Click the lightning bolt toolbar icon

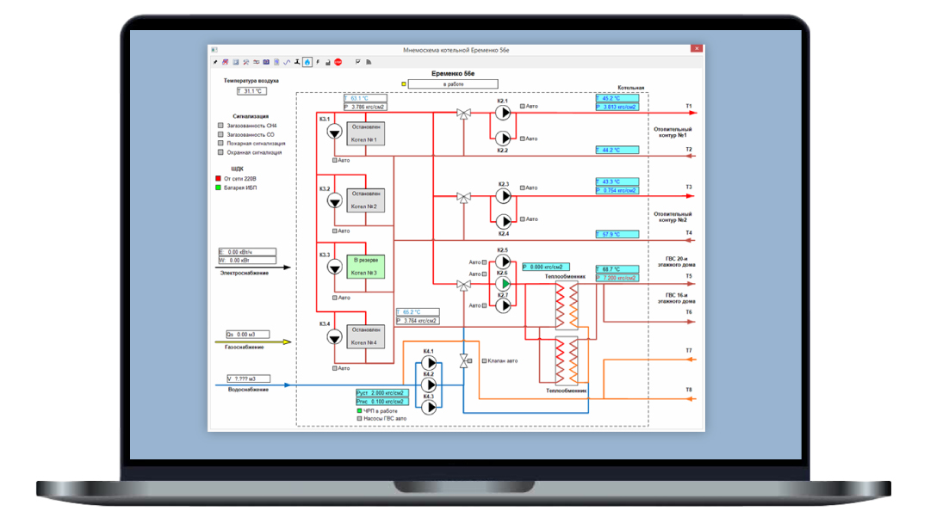(318, 62)
